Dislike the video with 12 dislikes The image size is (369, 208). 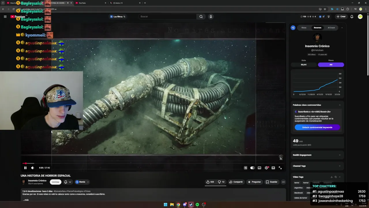221,182
